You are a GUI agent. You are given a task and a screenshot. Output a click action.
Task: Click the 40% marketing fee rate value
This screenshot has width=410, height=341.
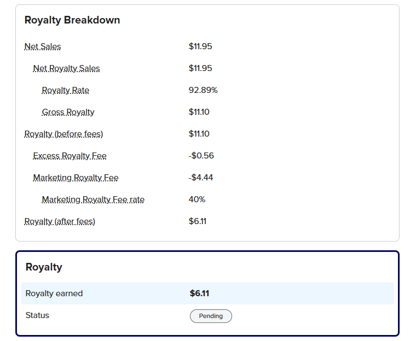[x=197, y=199]
